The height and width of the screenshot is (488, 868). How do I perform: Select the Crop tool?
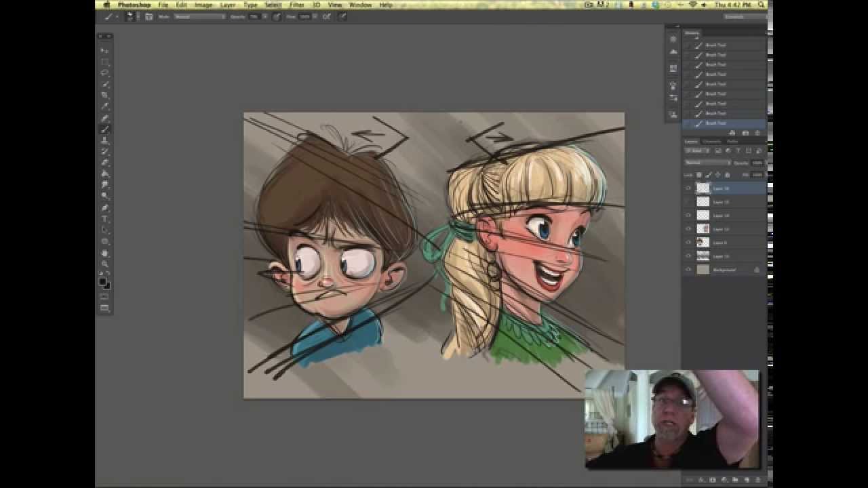click(x=105, y=95)
